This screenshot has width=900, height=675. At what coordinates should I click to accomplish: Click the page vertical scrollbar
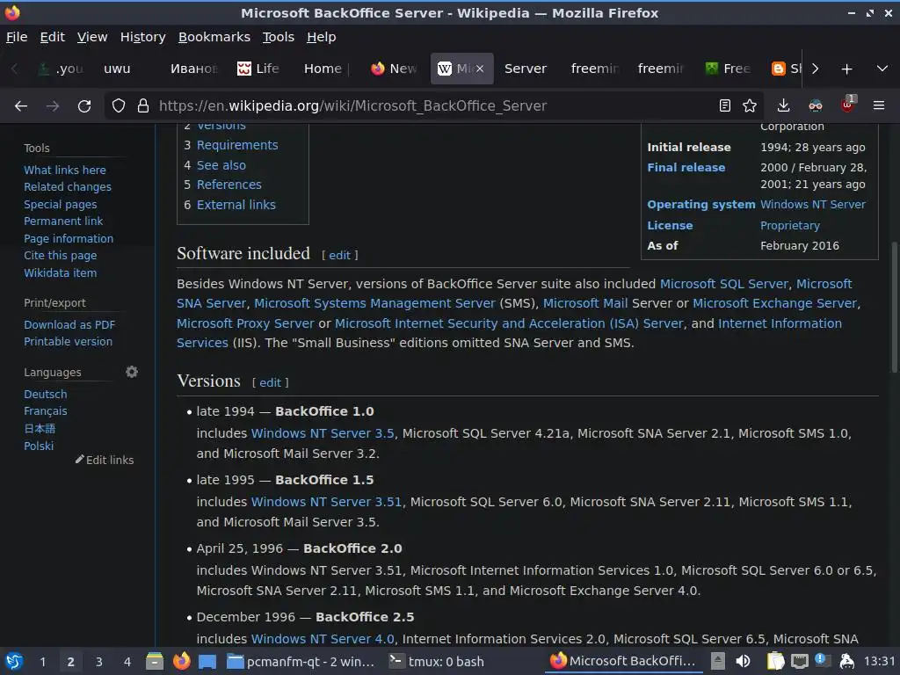click(895, 307)
